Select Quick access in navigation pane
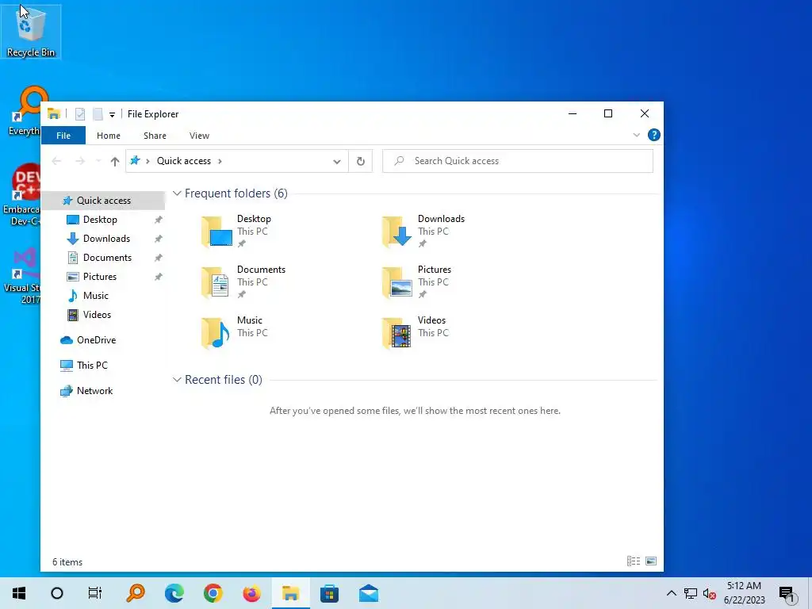Image resolution: width=812 pixels, height=609 pixels. point(103,201)
